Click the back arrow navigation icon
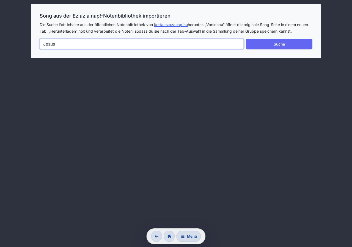Viewport: 352px width, 247px height. [x=156, y=236]
